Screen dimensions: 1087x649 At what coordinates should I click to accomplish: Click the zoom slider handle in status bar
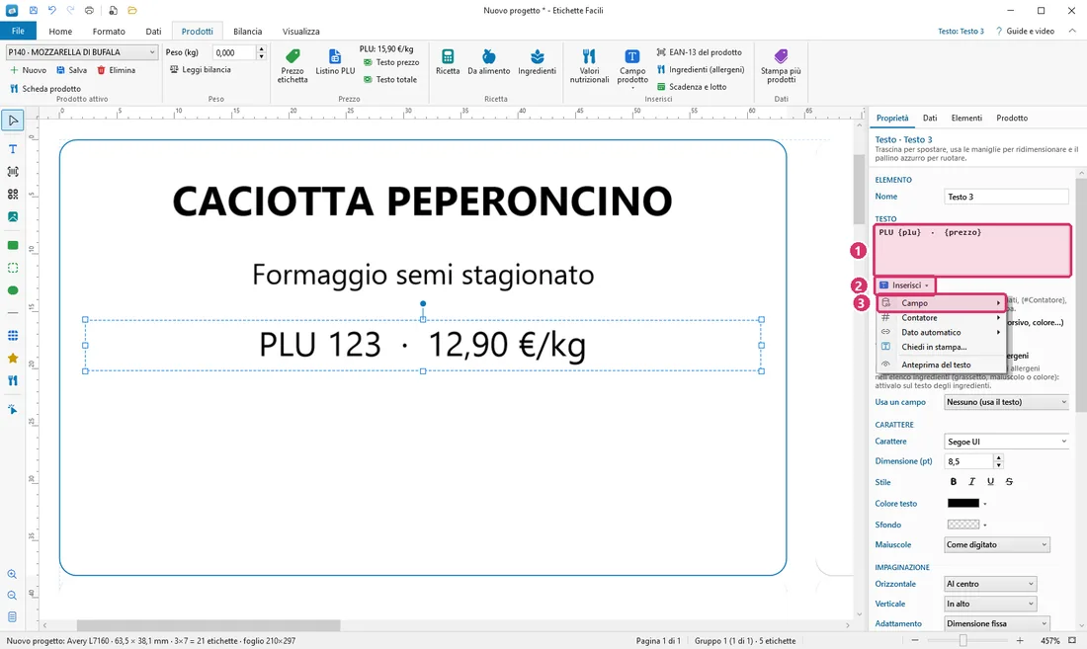(x=962, y=641)
